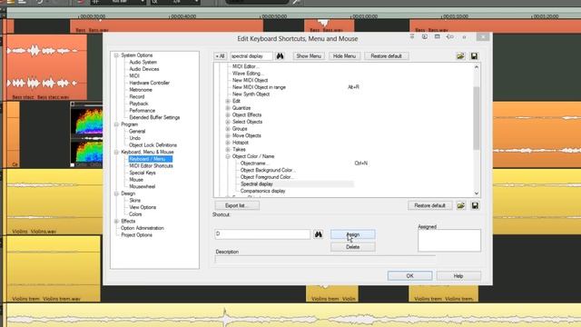Select Option Administration
The width and height of the screenshot is (581, 327).
(143, 228)
